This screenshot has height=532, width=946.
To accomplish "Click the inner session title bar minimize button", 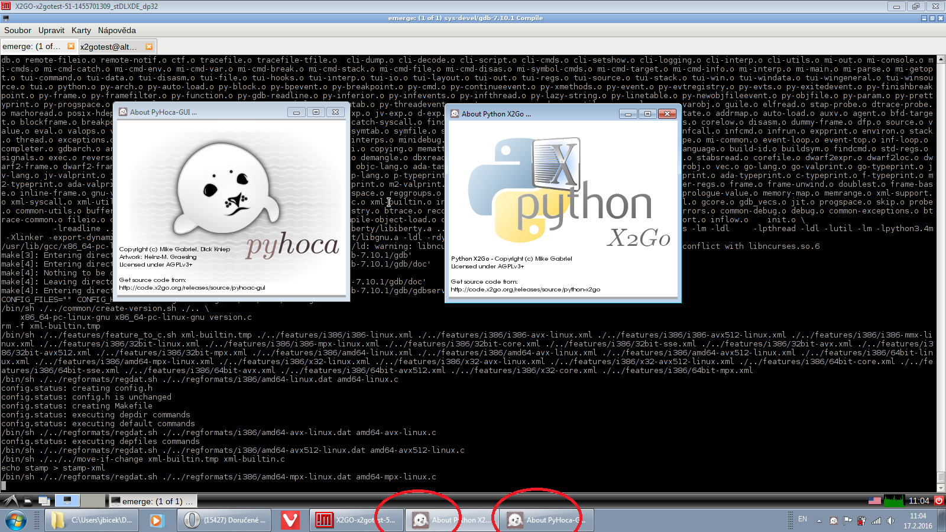I will coord(924,18).
